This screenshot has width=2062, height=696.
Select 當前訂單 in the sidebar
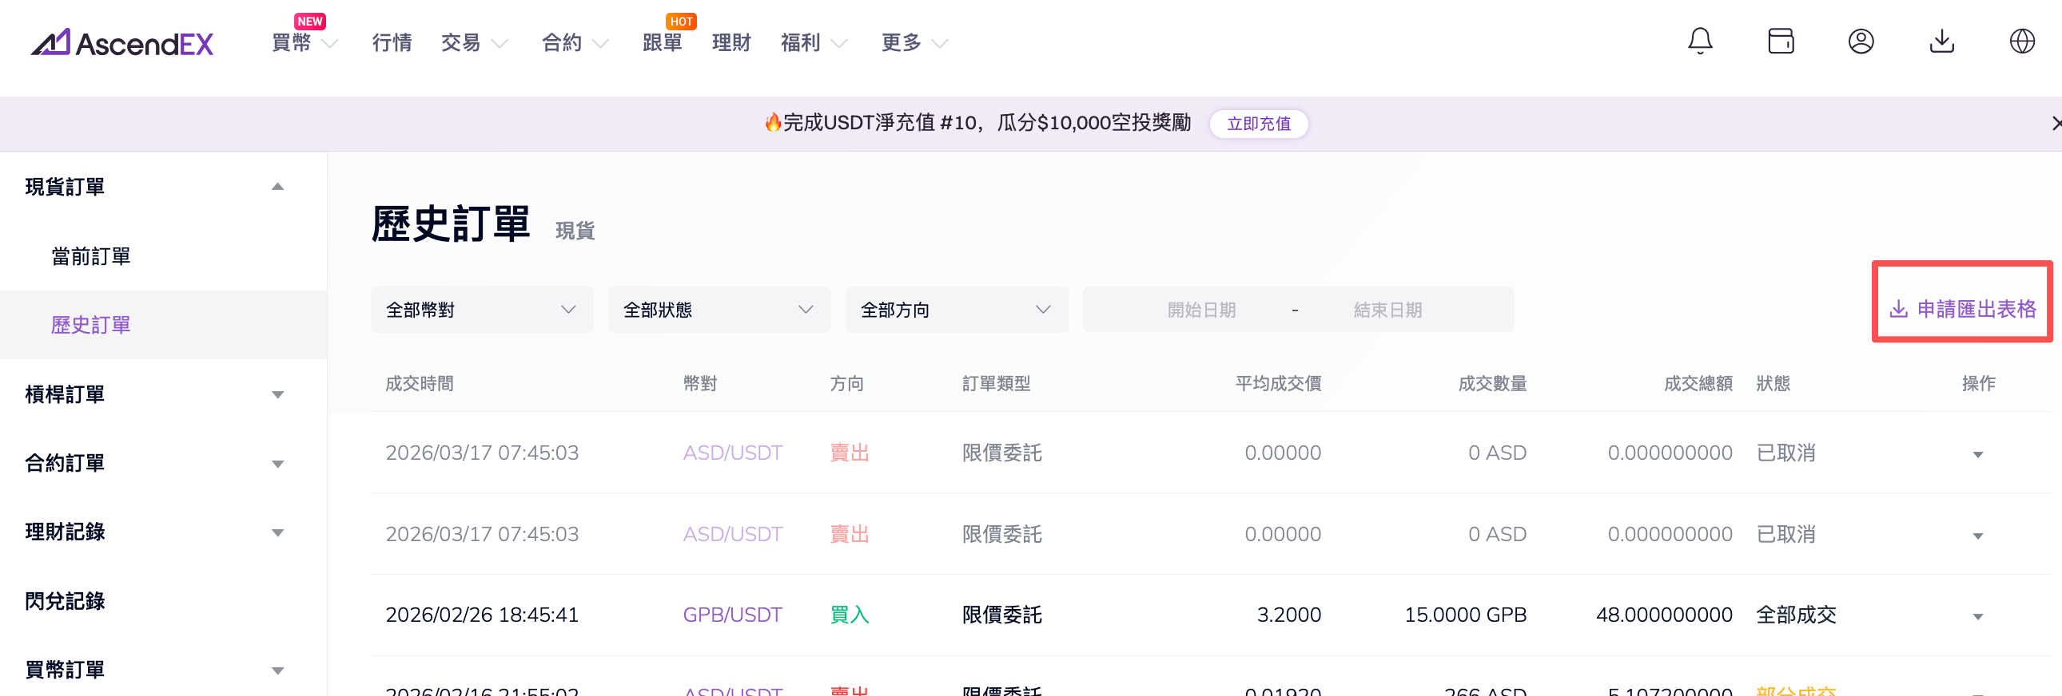[91, 256]
